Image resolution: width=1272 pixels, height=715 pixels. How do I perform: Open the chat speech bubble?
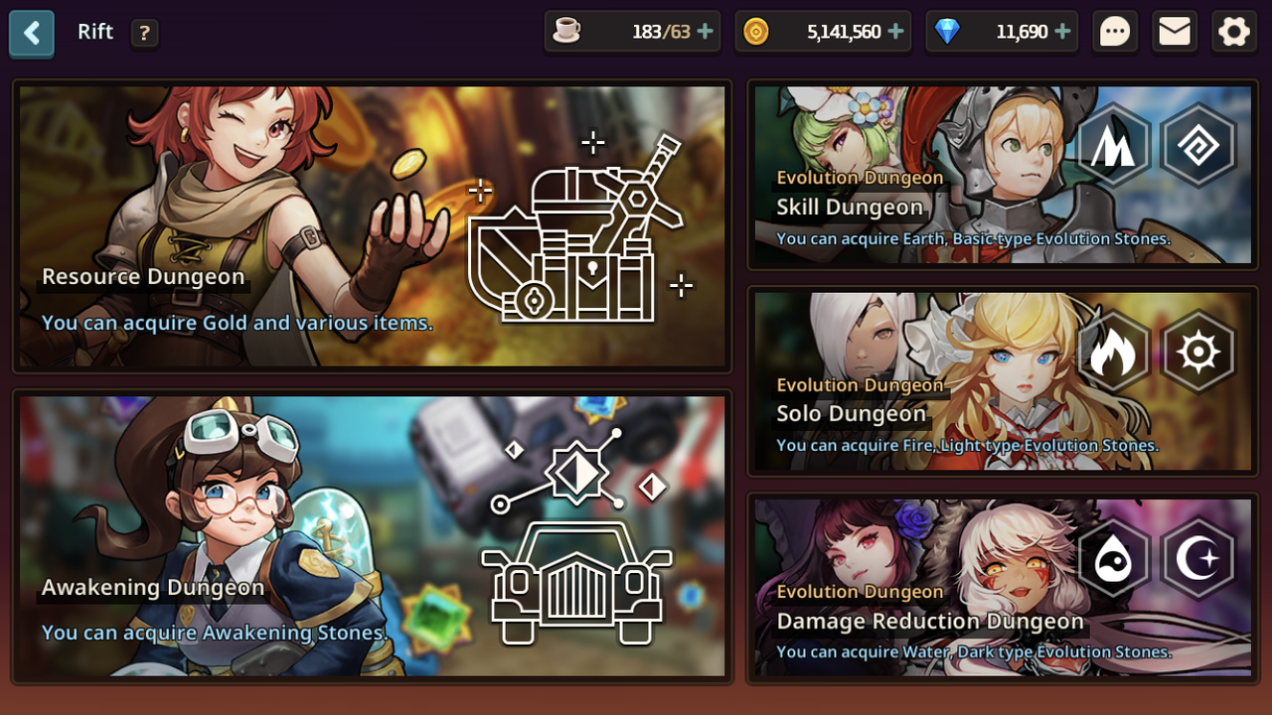tap(1115, 32)
